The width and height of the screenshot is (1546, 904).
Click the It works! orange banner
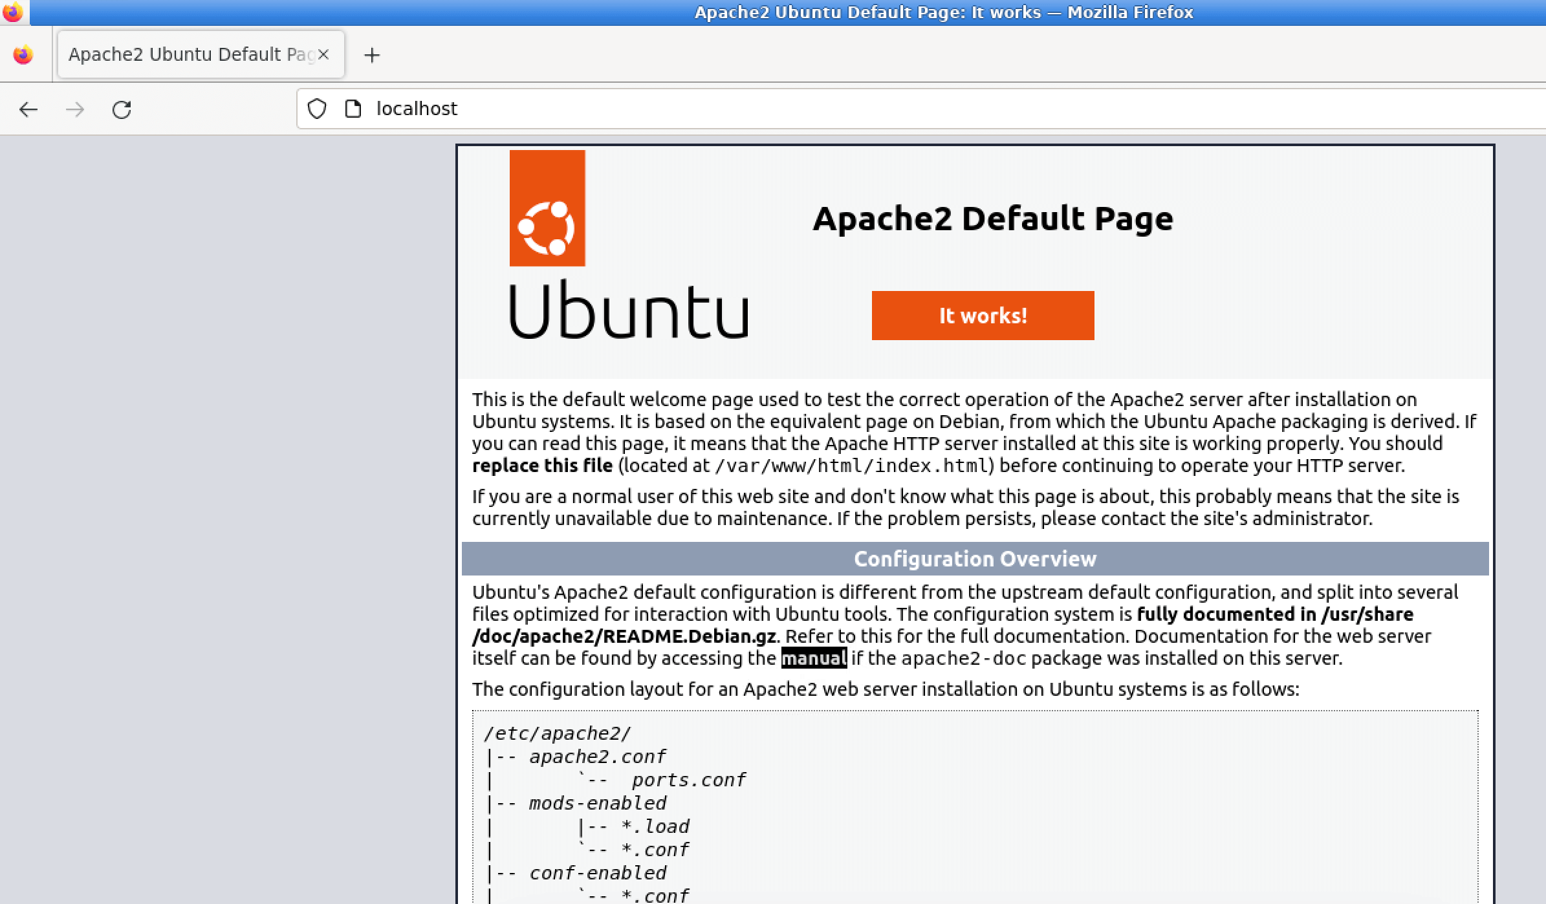click(x=982, y=316)
